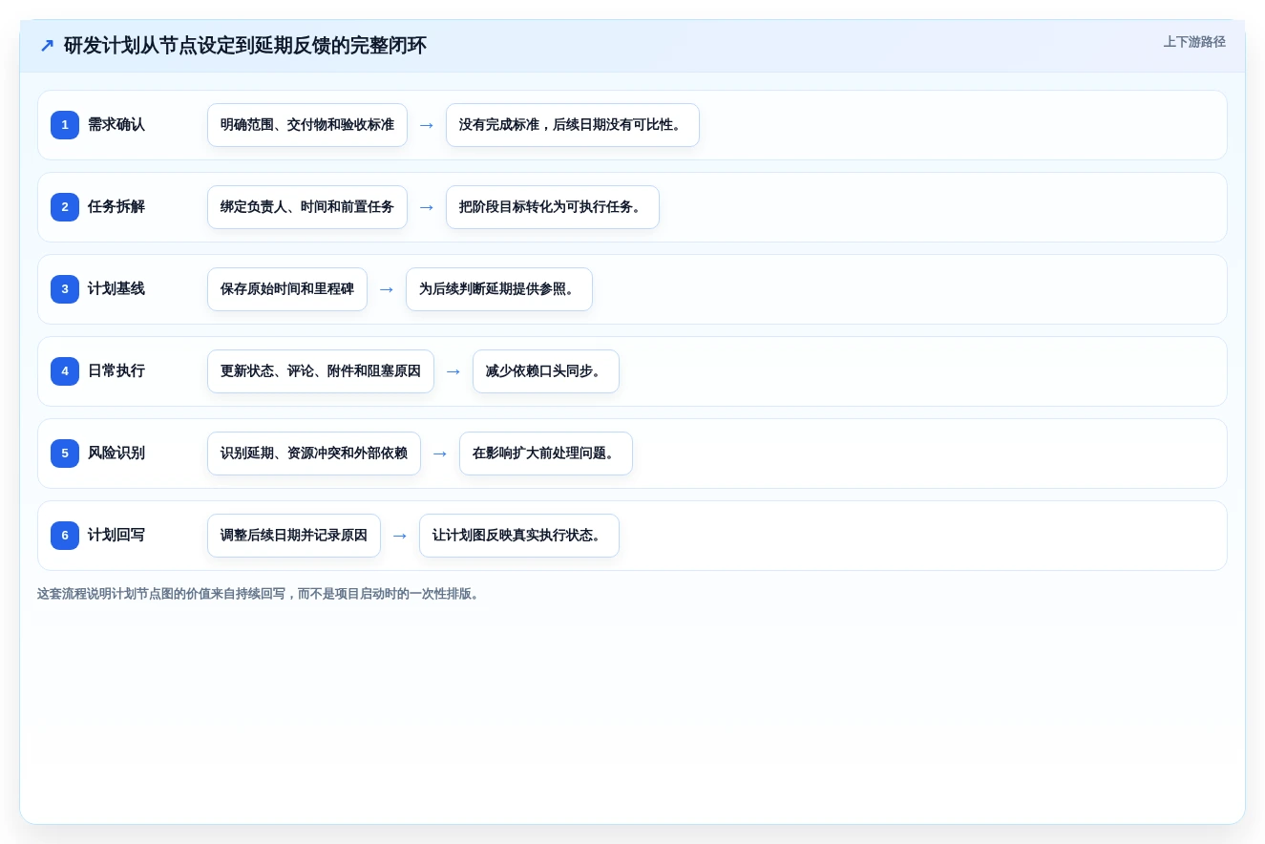Click the 把阶段目标转化为可执行任务 box
This screenshot has width=1265, height=844.
[553, 207]
